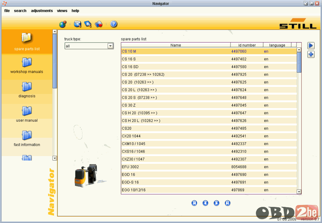This screenshot has width=322, height=223.
Task: Open the file menu
Action: coord(7,11)
